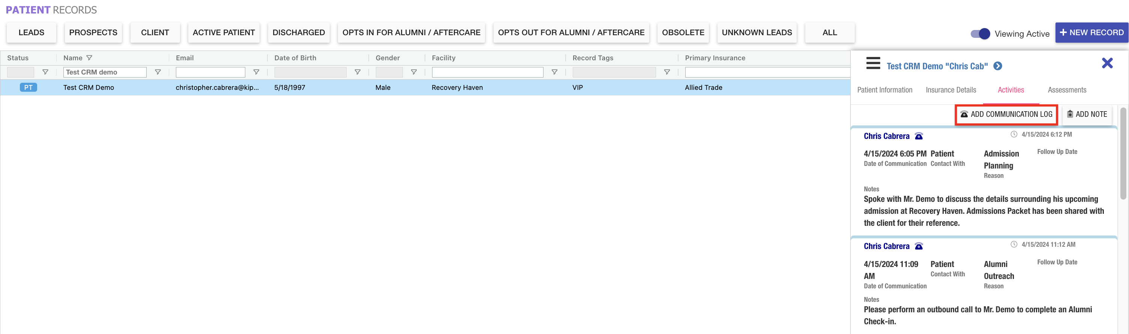Click the Add Communication Log button
Screen dimensions: 1129x334
[1006, 114]
